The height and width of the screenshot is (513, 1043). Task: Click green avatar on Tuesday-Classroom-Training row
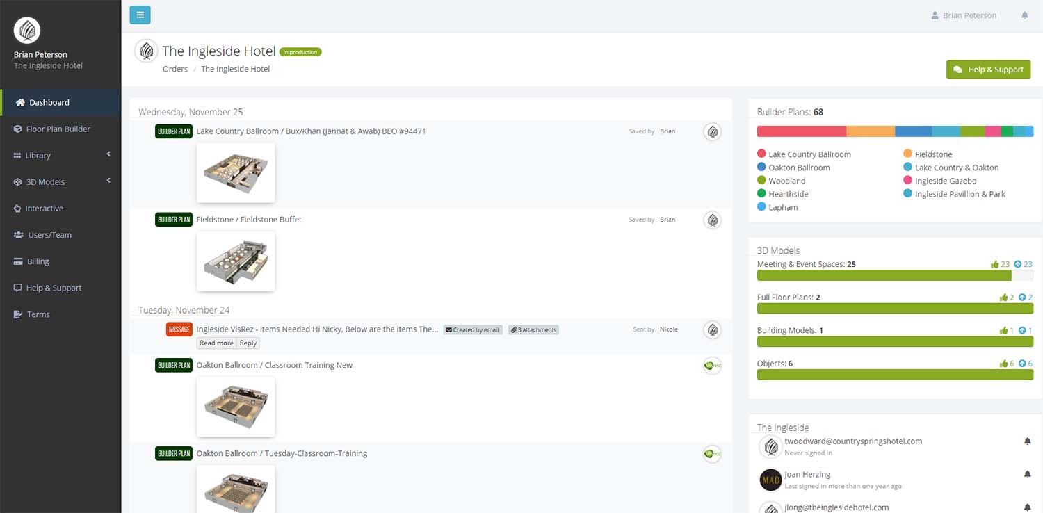pyautogui.click(x=712, y=454)
